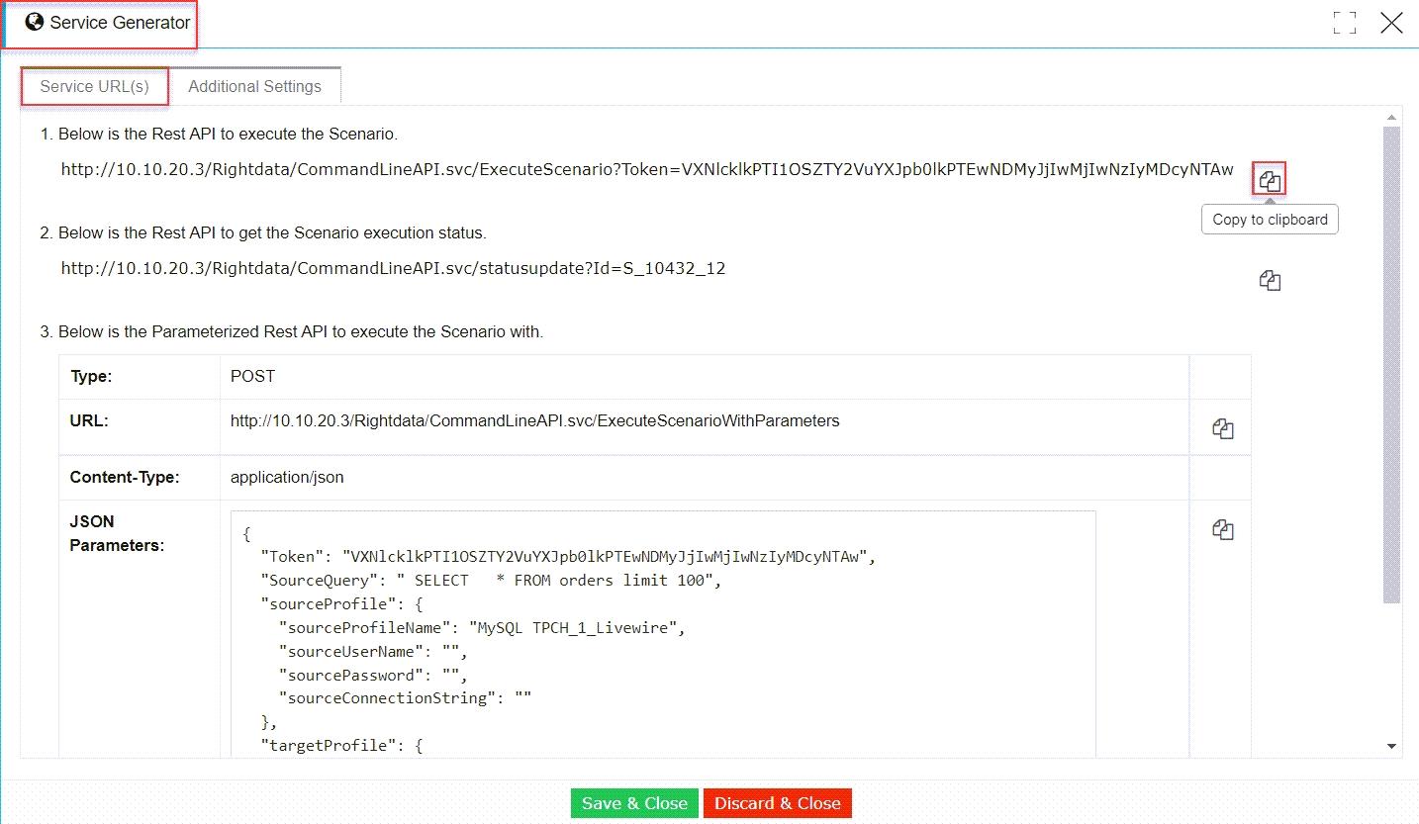This screenshot has width=1419, height=824.
Task: Copy the ExecuteScenario URL to clipboard
Action: [x=1270, y=179]
